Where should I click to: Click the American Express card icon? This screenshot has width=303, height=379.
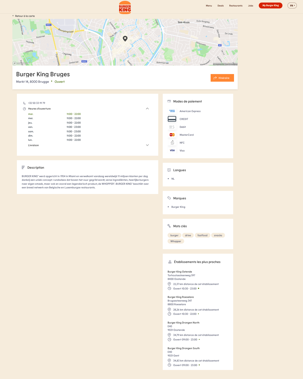(172, 111)
